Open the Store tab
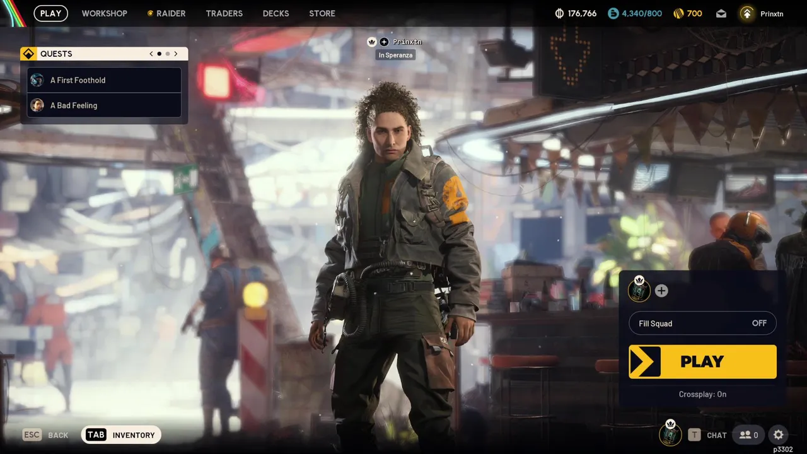The width and height of the screenshot is (807, 454). (322, 13)
